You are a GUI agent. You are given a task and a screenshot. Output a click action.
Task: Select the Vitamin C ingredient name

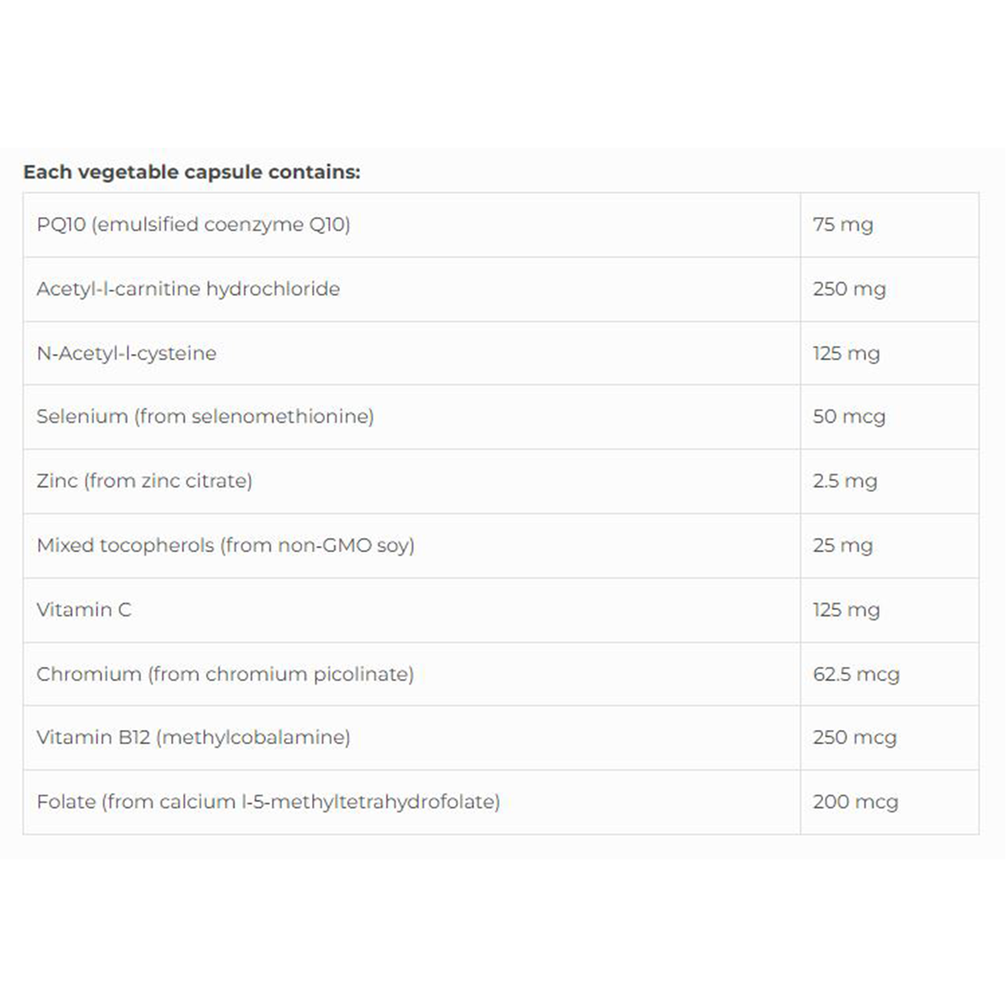coord(84,610)
